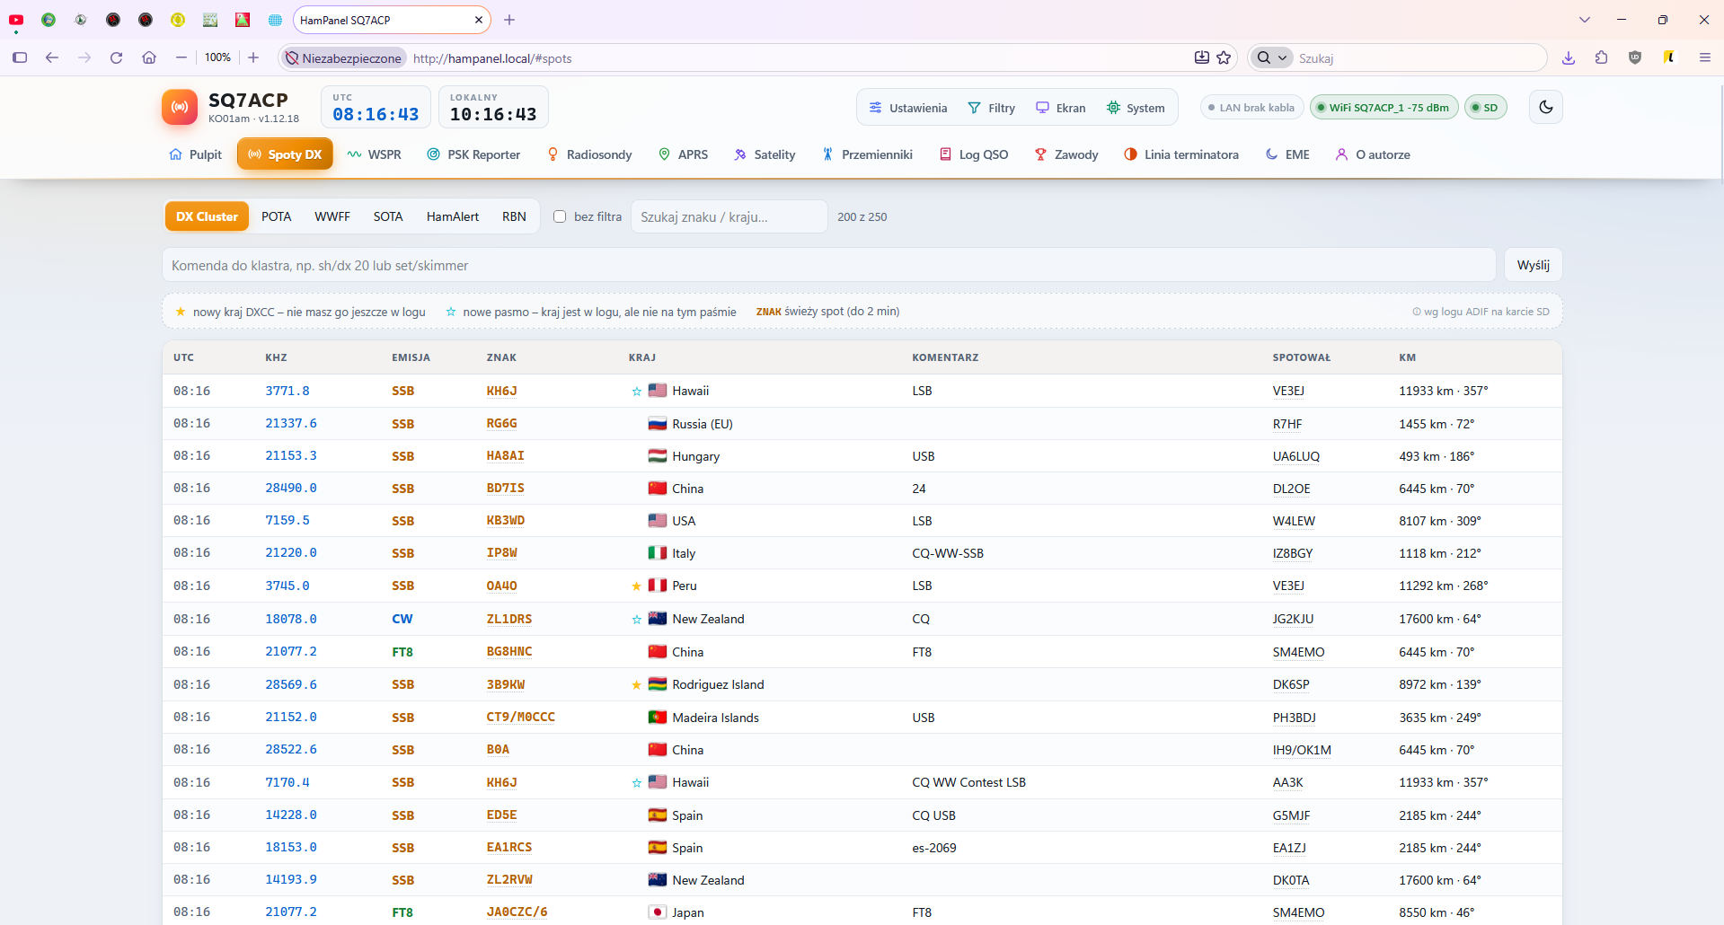This screenshot has width=1724, height=925.
Task: Focus the 'Szukaj znaku / kraju' search field
Action: (x=729, y=216)
